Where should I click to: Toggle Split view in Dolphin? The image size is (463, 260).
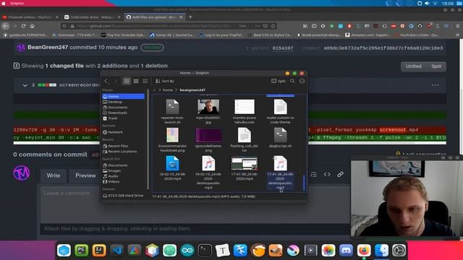pos(279,81)
